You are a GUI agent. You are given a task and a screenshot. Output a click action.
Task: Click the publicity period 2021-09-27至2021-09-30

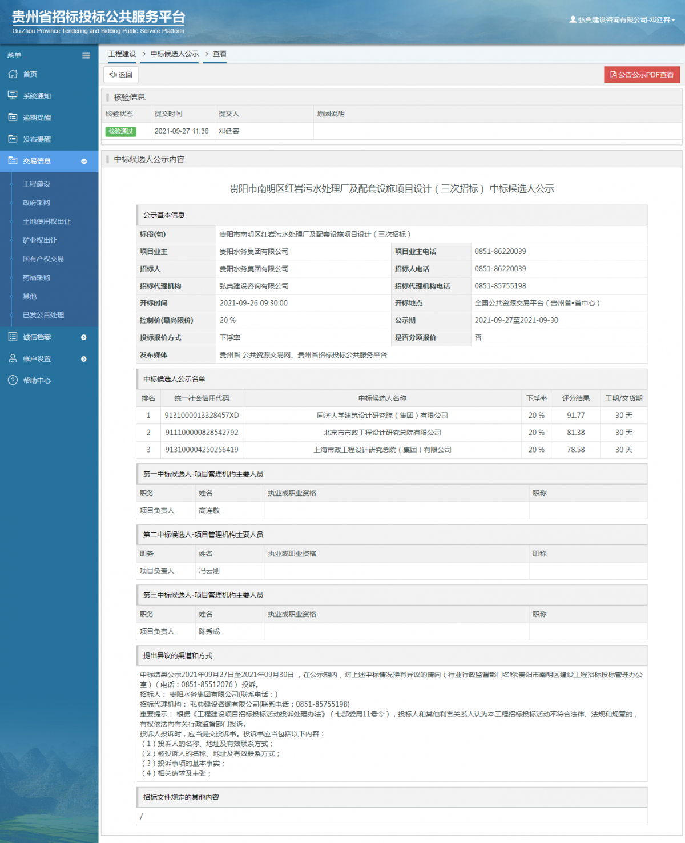click(516, 321)
